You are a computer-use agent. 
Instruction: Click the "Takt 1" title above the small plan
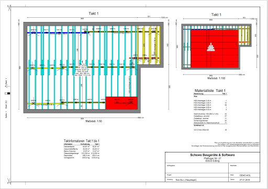coord(216,15)
